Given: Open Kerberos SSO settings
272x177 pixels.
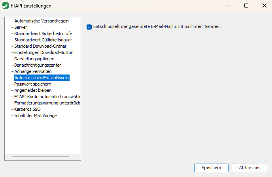Looking at the screenshot, I should (27, 109).
